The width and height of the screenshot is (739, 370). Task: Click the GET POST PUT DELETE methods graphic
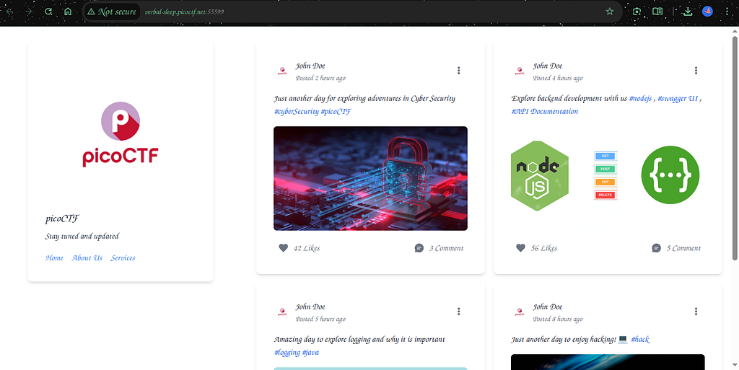click(605, 175)
